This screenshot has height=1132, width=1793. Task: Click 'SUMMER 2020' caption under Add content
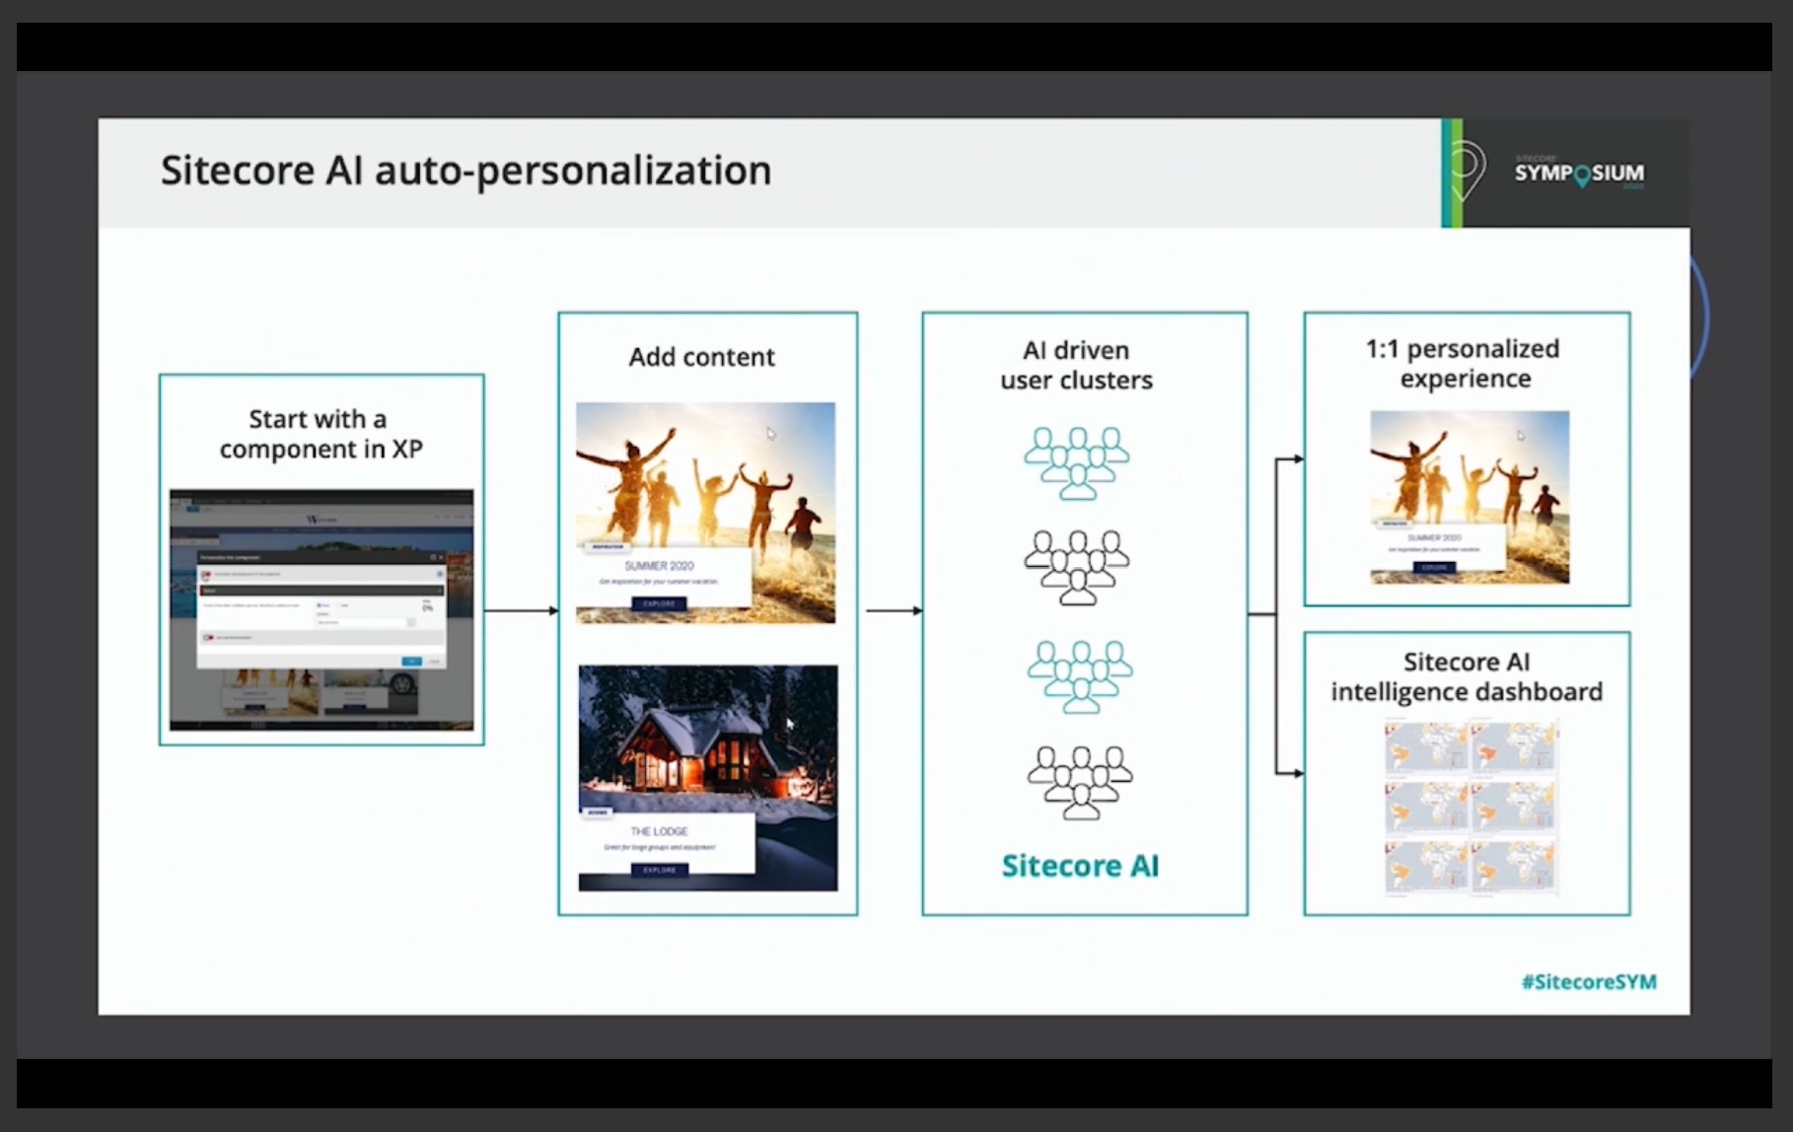coord(659,566)
